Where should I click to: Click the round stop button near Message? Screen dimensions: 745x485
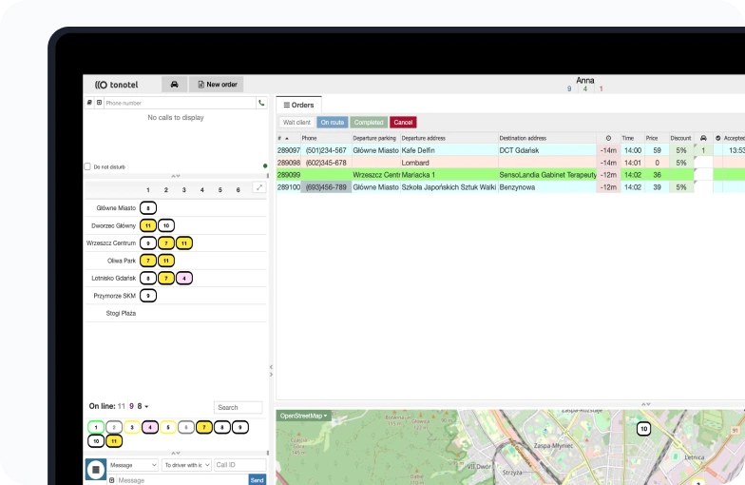(95, 468)
